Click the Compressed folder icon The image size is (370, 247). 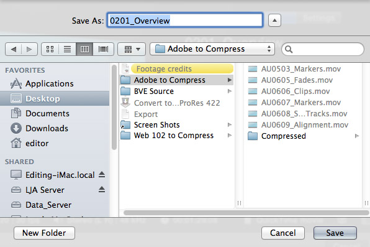point(253,136)
